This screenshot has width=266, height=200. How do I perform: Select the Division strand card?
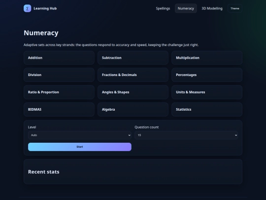(x=59, y=75)
